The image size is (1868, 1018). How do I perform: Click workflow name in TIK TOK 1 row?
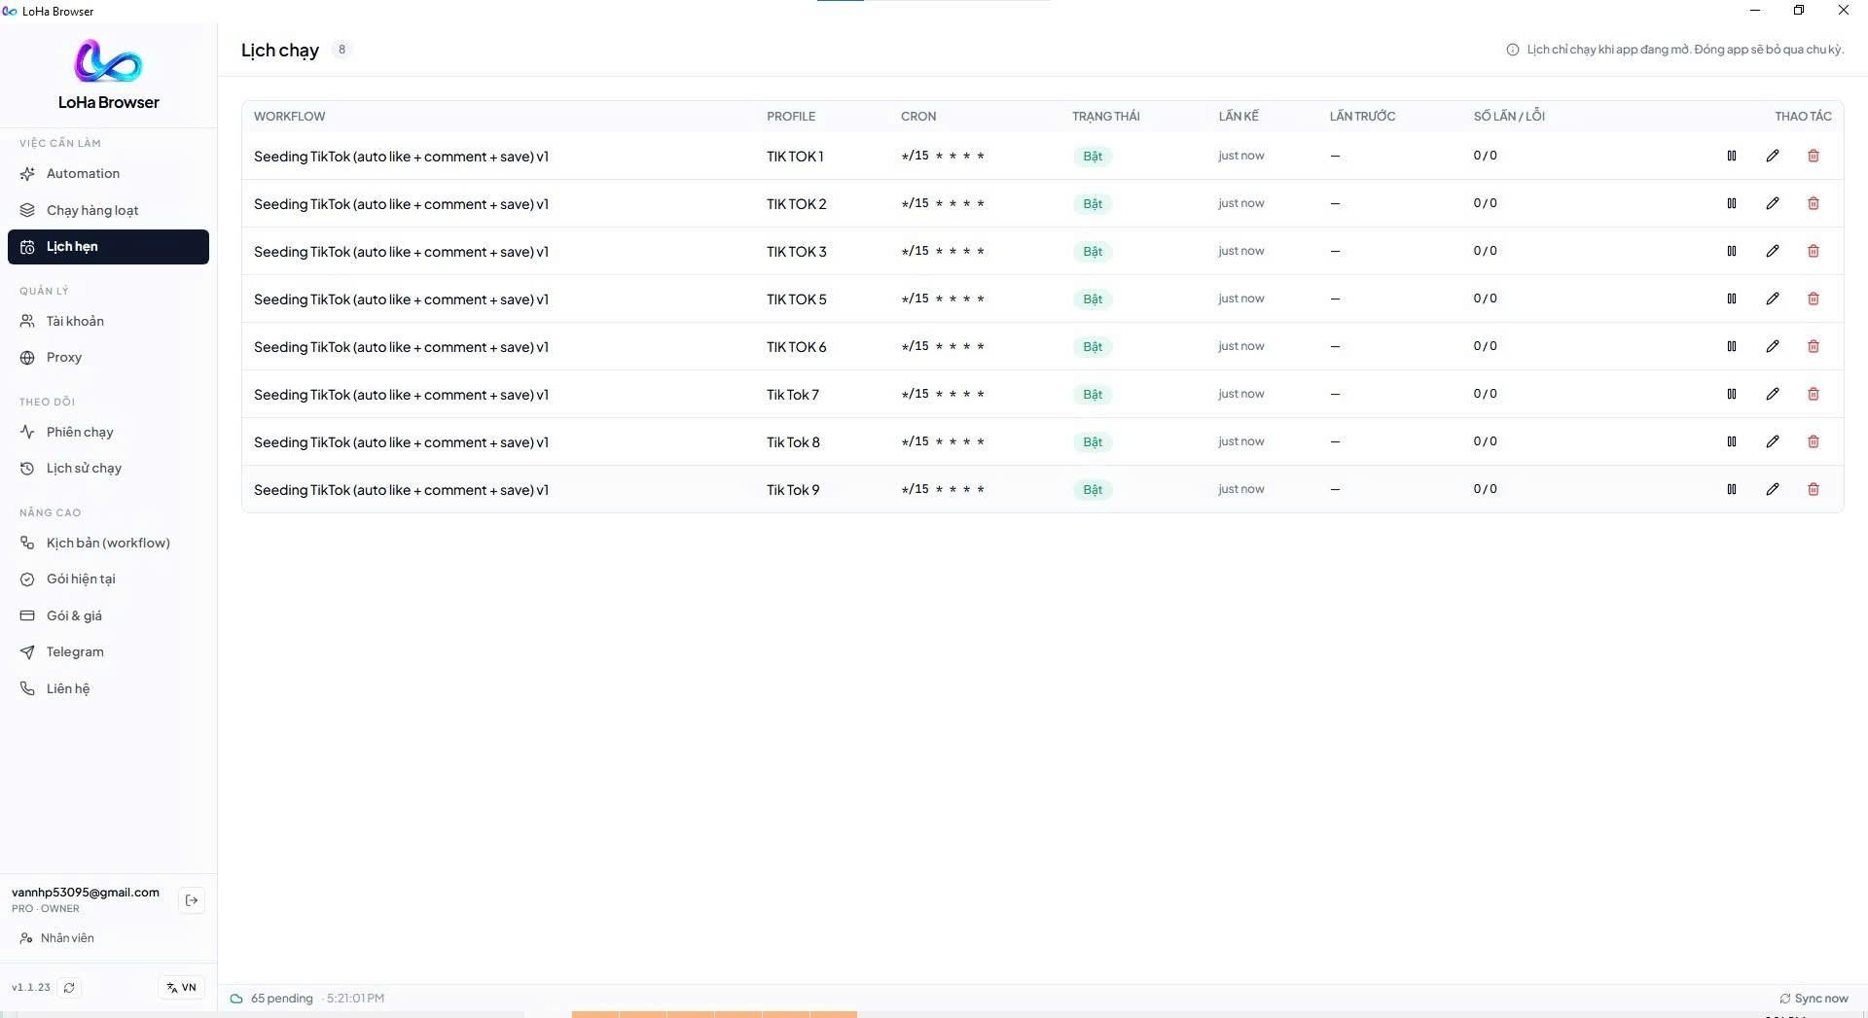[401, 157]
